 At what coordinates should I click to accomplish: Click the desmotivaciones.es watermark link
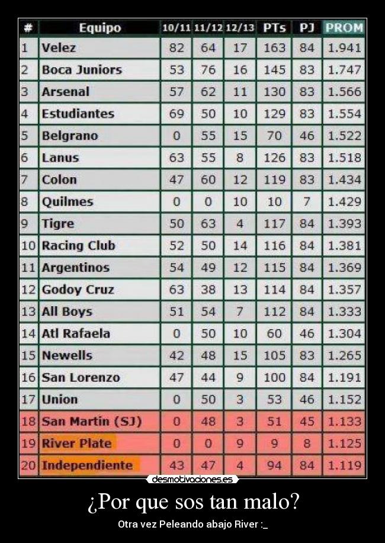click(x=192, y=478)
